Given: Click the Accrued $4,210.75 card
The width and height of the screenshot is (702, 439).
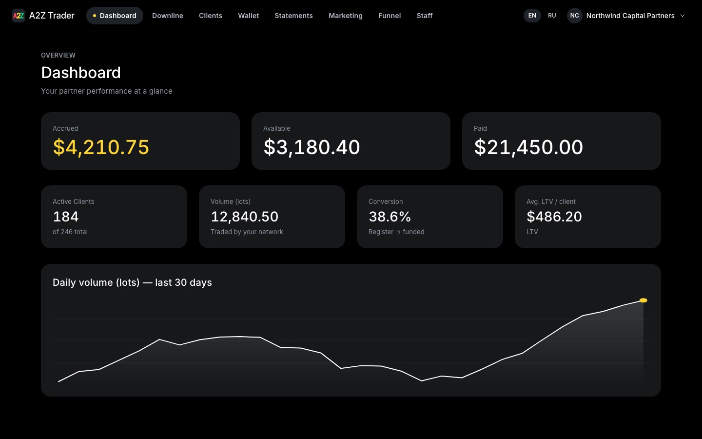Looking at the screenshot, I should click(x=140, y=141).
